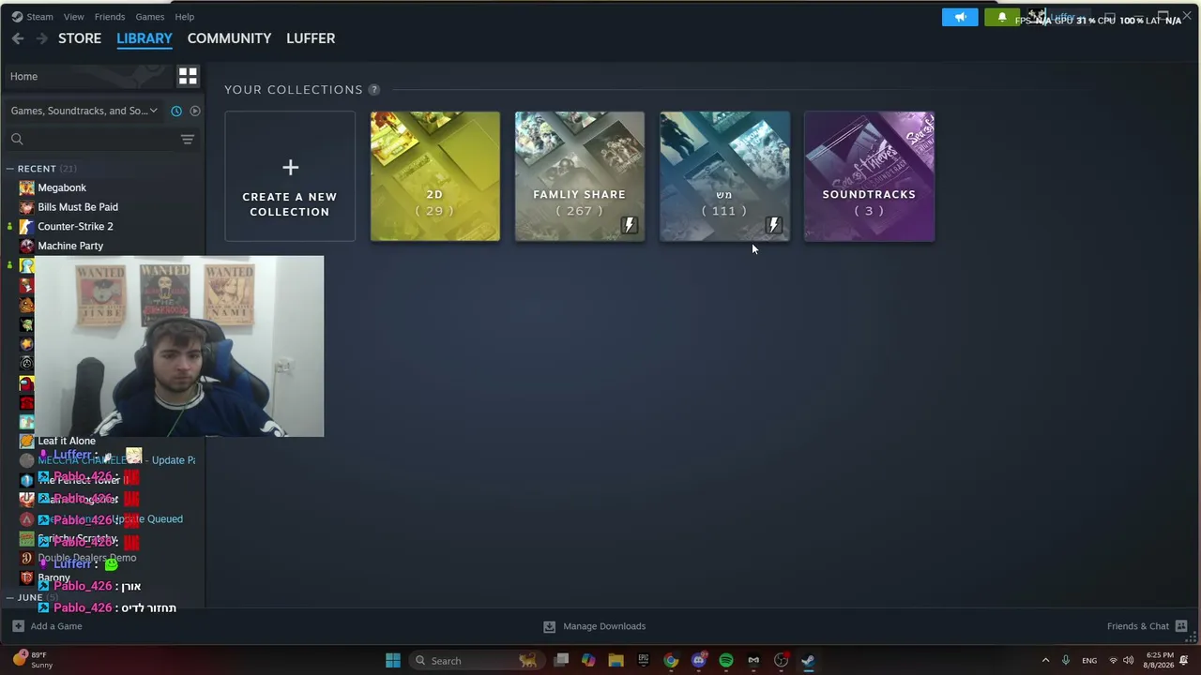Screen dimensions: 1201x675
Task: Navigate to the STORE tab
Action: pyautogui.click(x=80, y=38)
